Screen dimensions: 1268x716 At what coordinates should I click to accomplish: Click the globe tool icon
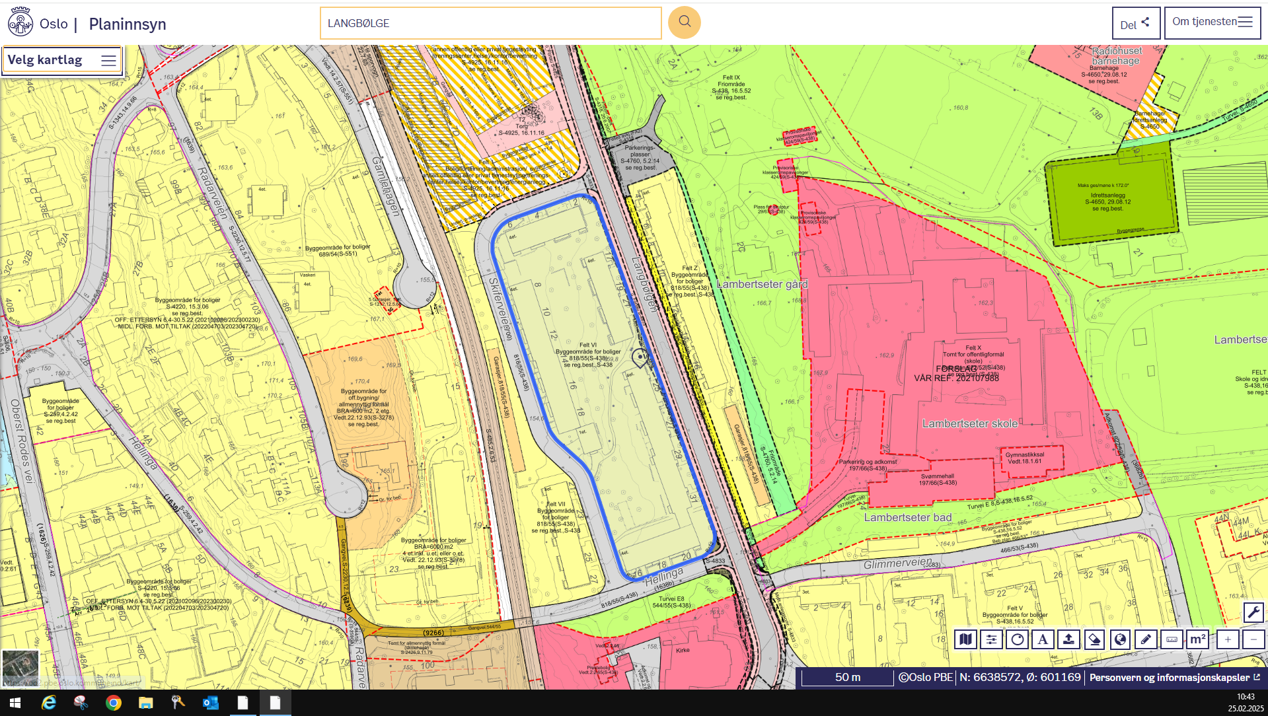(x=1120, y=639)
